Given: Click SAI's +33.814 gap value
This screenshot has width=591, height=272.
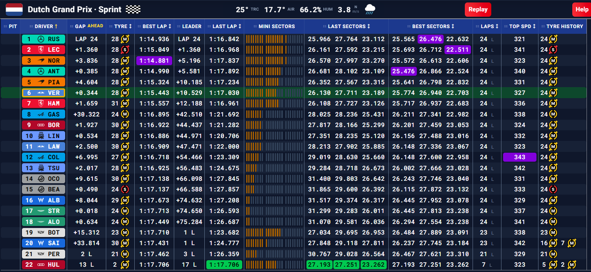Looking at the screenshot, I should [x=87, y=243].
